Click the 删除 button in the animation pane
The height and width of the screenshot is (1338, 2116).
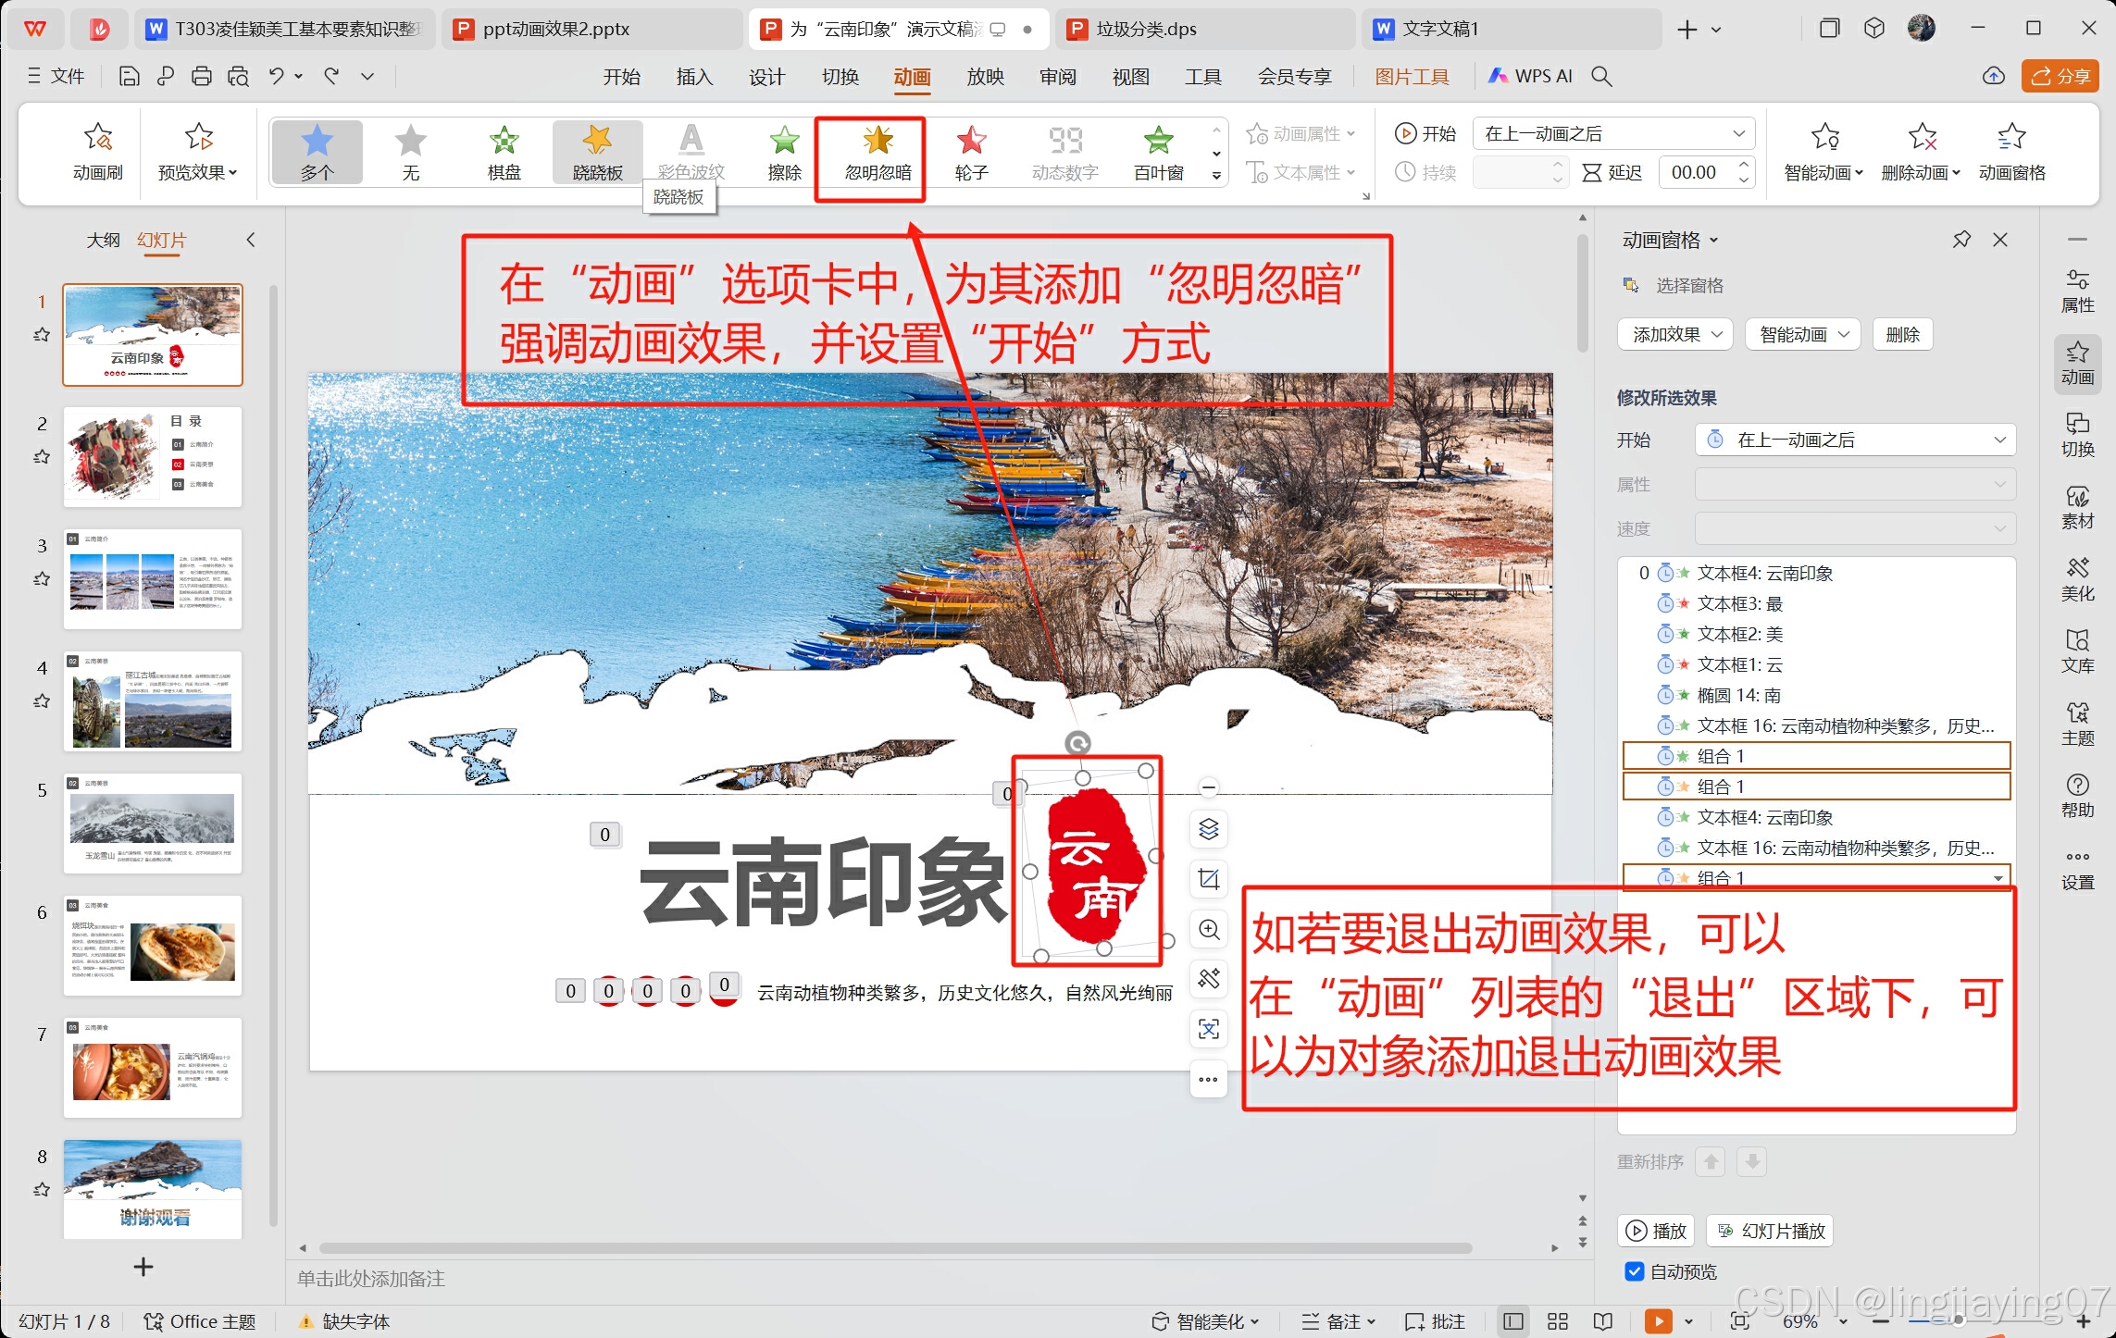point(1902,334)
